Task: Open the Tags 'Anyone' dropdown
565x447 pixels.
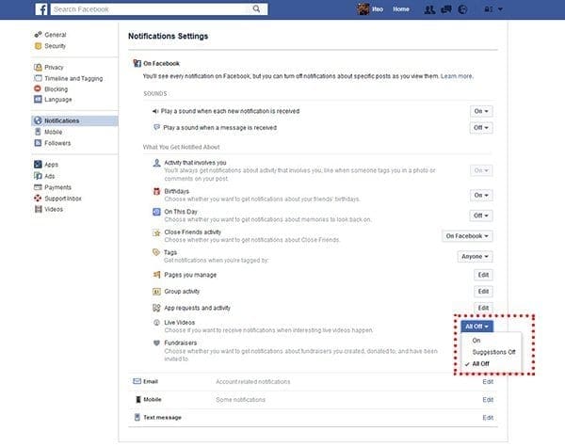Action: tap(475, 256)
